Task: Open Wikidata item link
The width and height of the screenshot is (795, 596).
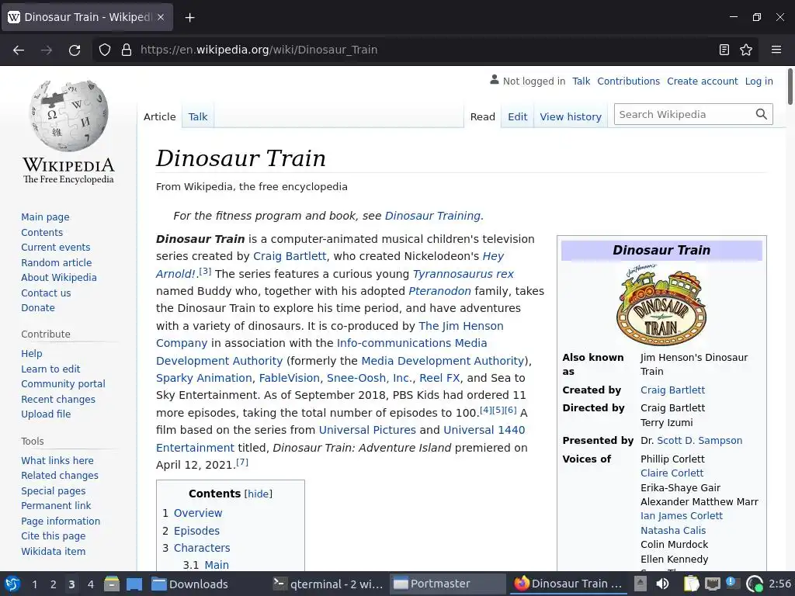Action: 54,552
